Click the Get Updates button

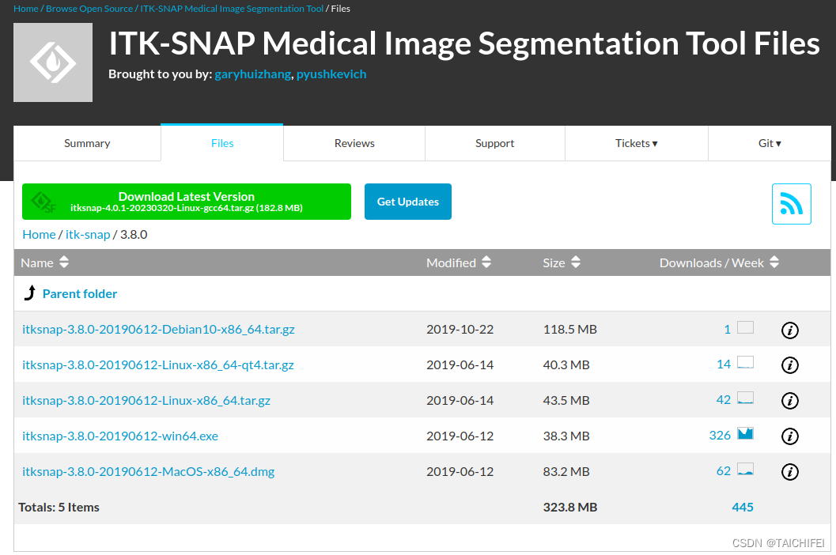click(x=408, y=202)
